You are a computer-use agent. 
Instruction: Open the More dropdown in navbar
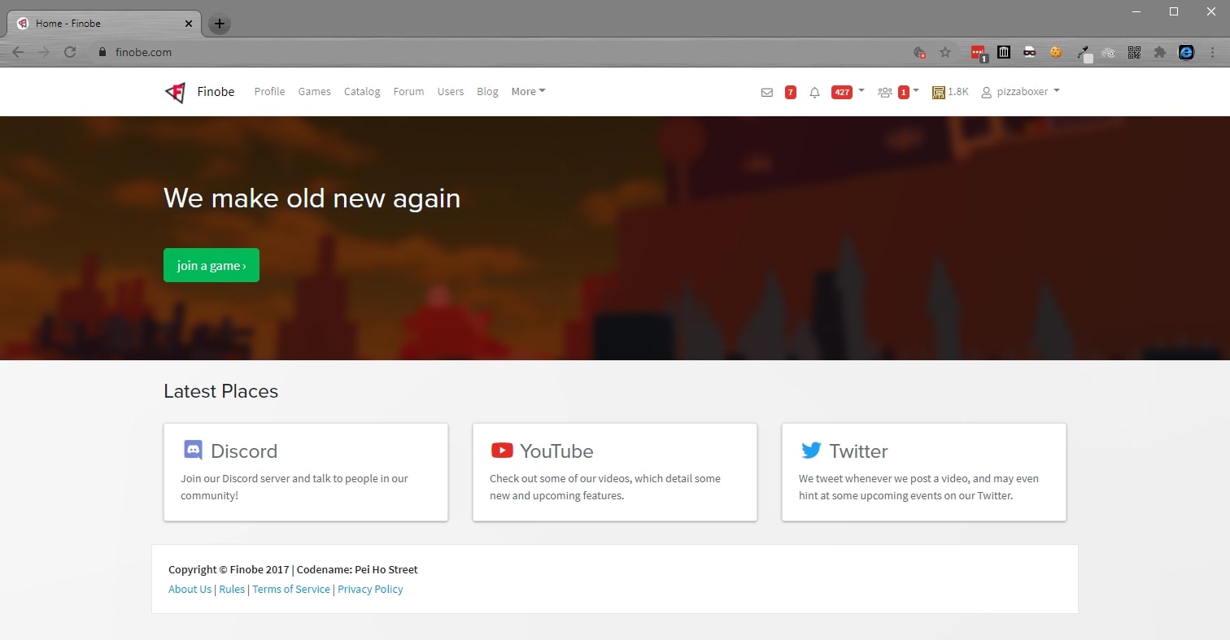[x=528, y=92]
